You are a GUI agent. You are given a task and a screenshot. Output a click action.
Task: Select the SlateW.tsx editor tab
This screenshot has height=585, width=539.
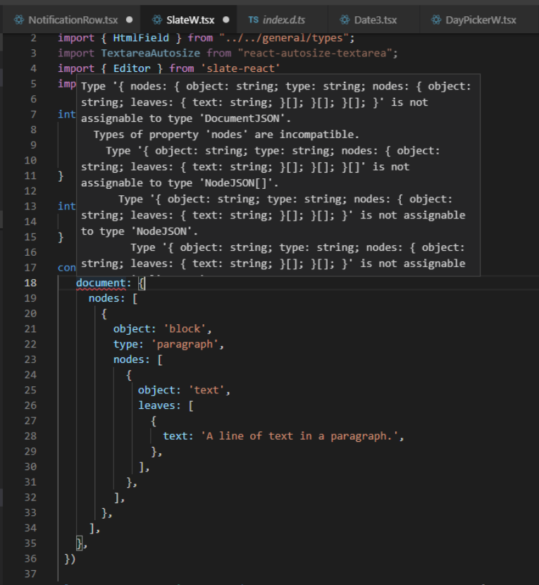point(188,20)
